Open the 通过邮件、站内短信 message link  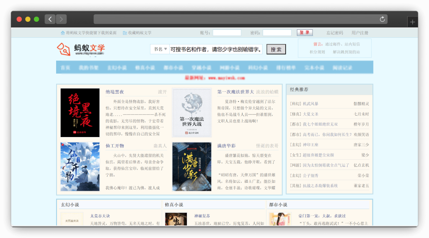342,44
